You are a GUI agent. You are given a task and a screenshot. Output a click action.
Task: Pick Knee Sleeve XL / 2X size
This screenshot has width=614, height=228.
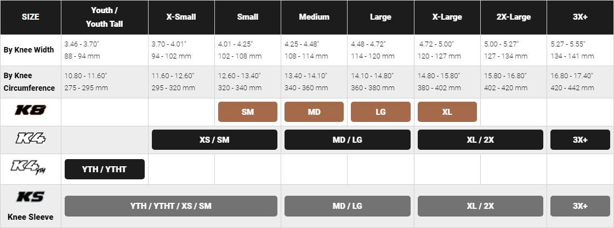pyautogui.click(x=480, y=206)
